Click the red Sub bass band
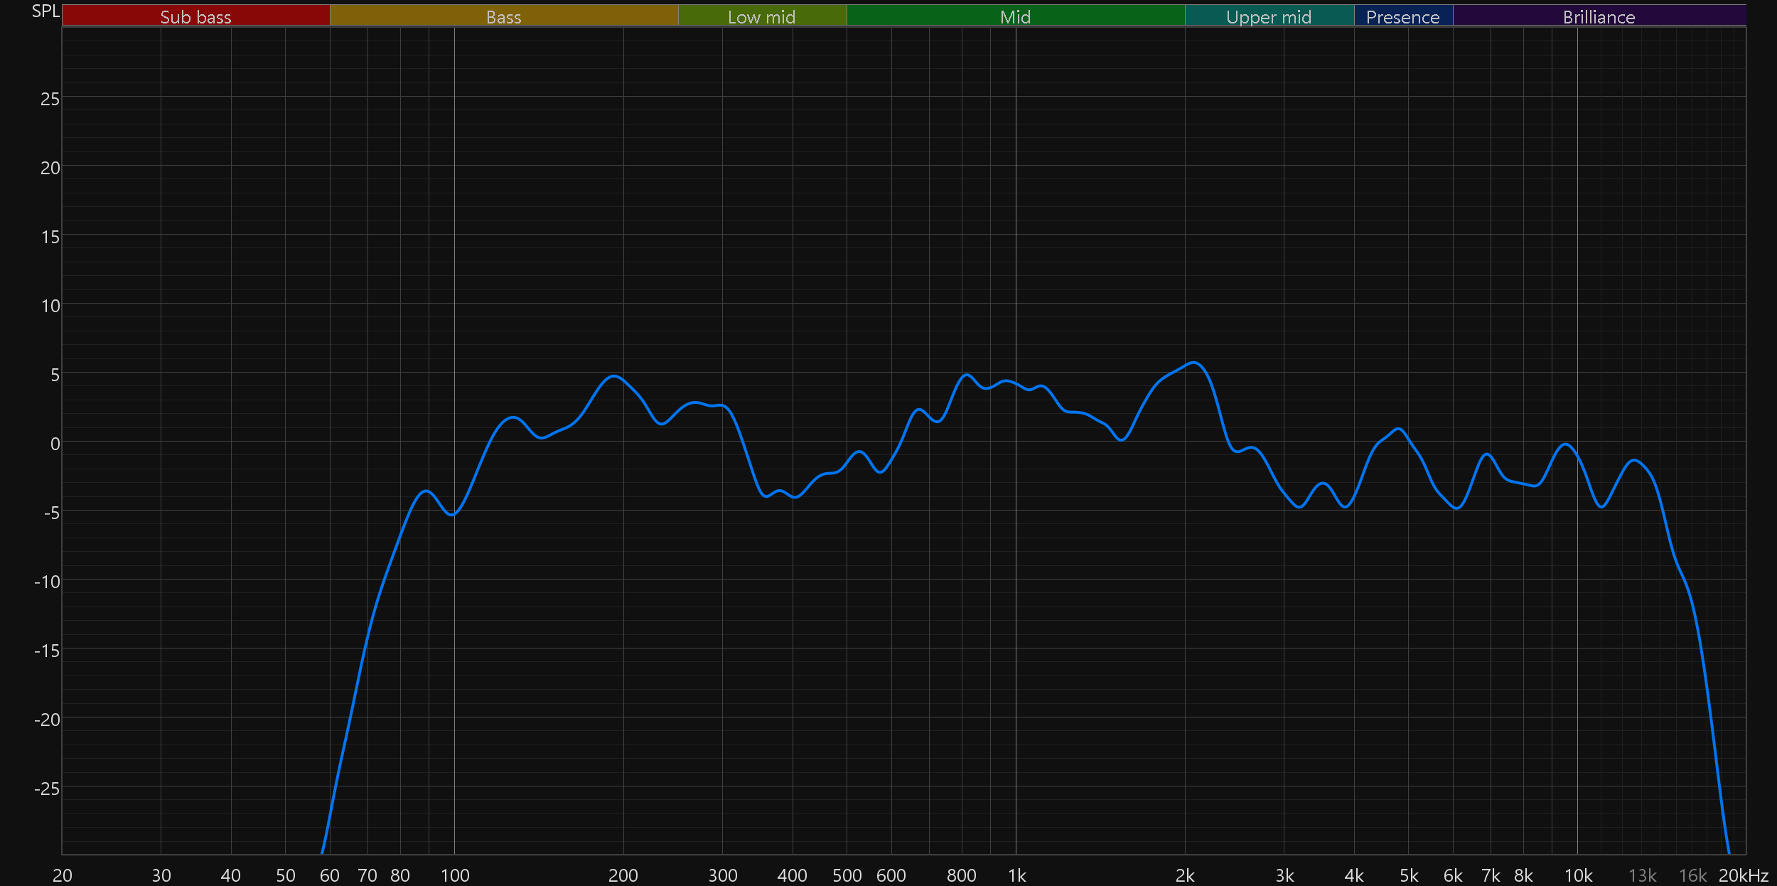Image resolution: width=1777 pixels, height=886 pixels. 195,16
